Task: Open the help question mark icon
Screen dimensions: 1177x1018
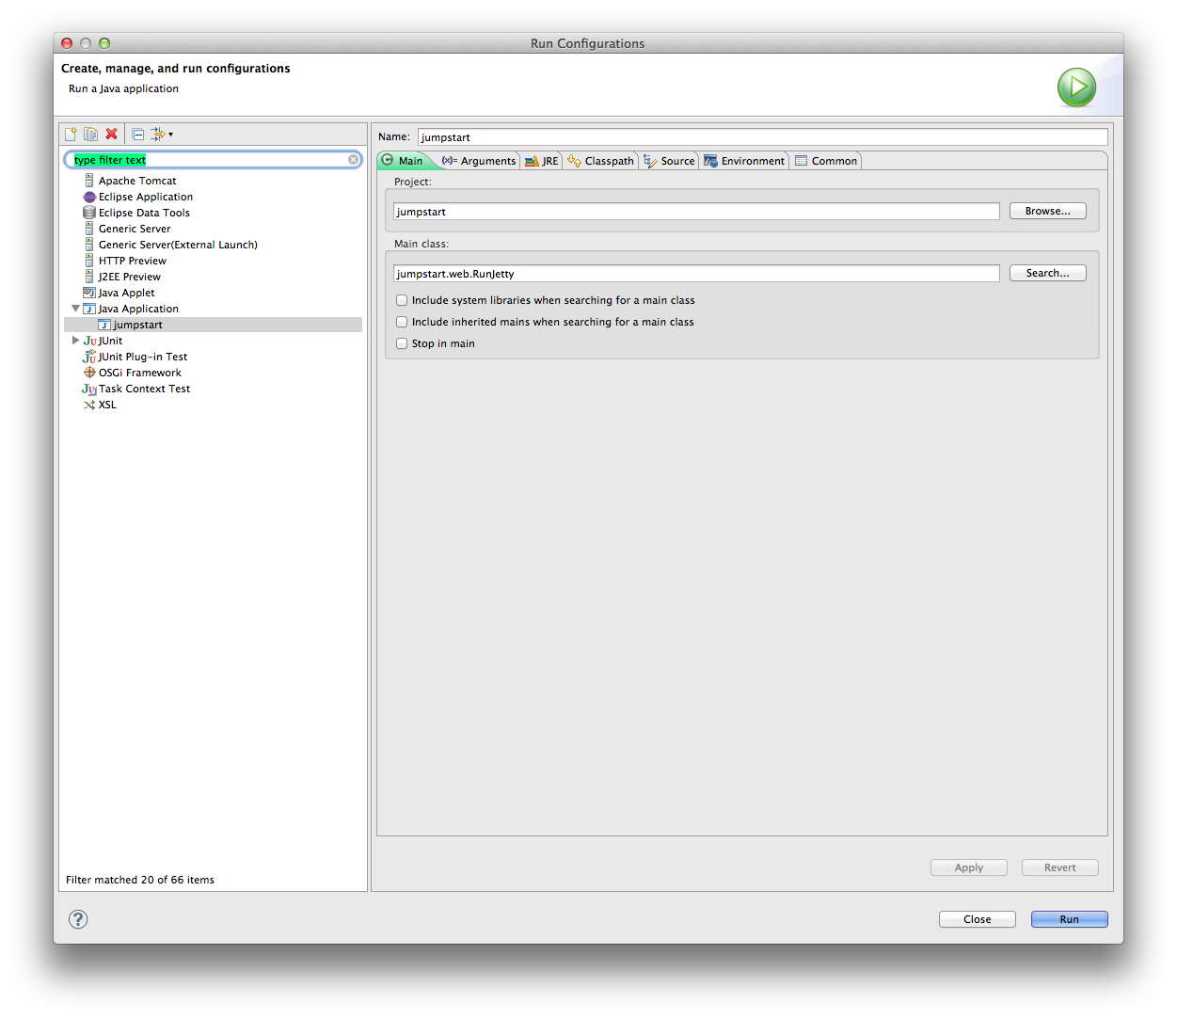Action: [x=78, y=919]
